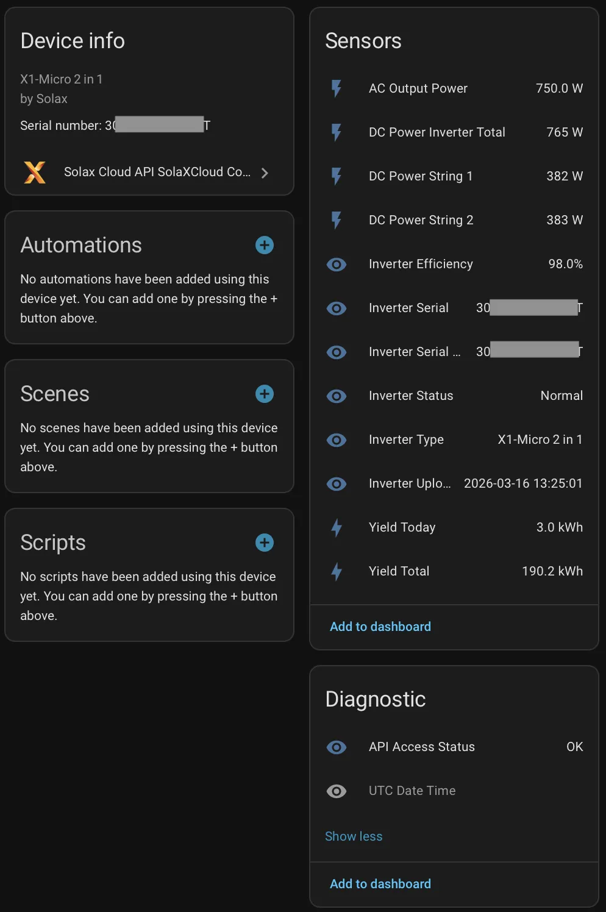Add Sensors card entities to dashboard
Screen dimensions: 606x912
pyautogui.click(x=380, y=627)
